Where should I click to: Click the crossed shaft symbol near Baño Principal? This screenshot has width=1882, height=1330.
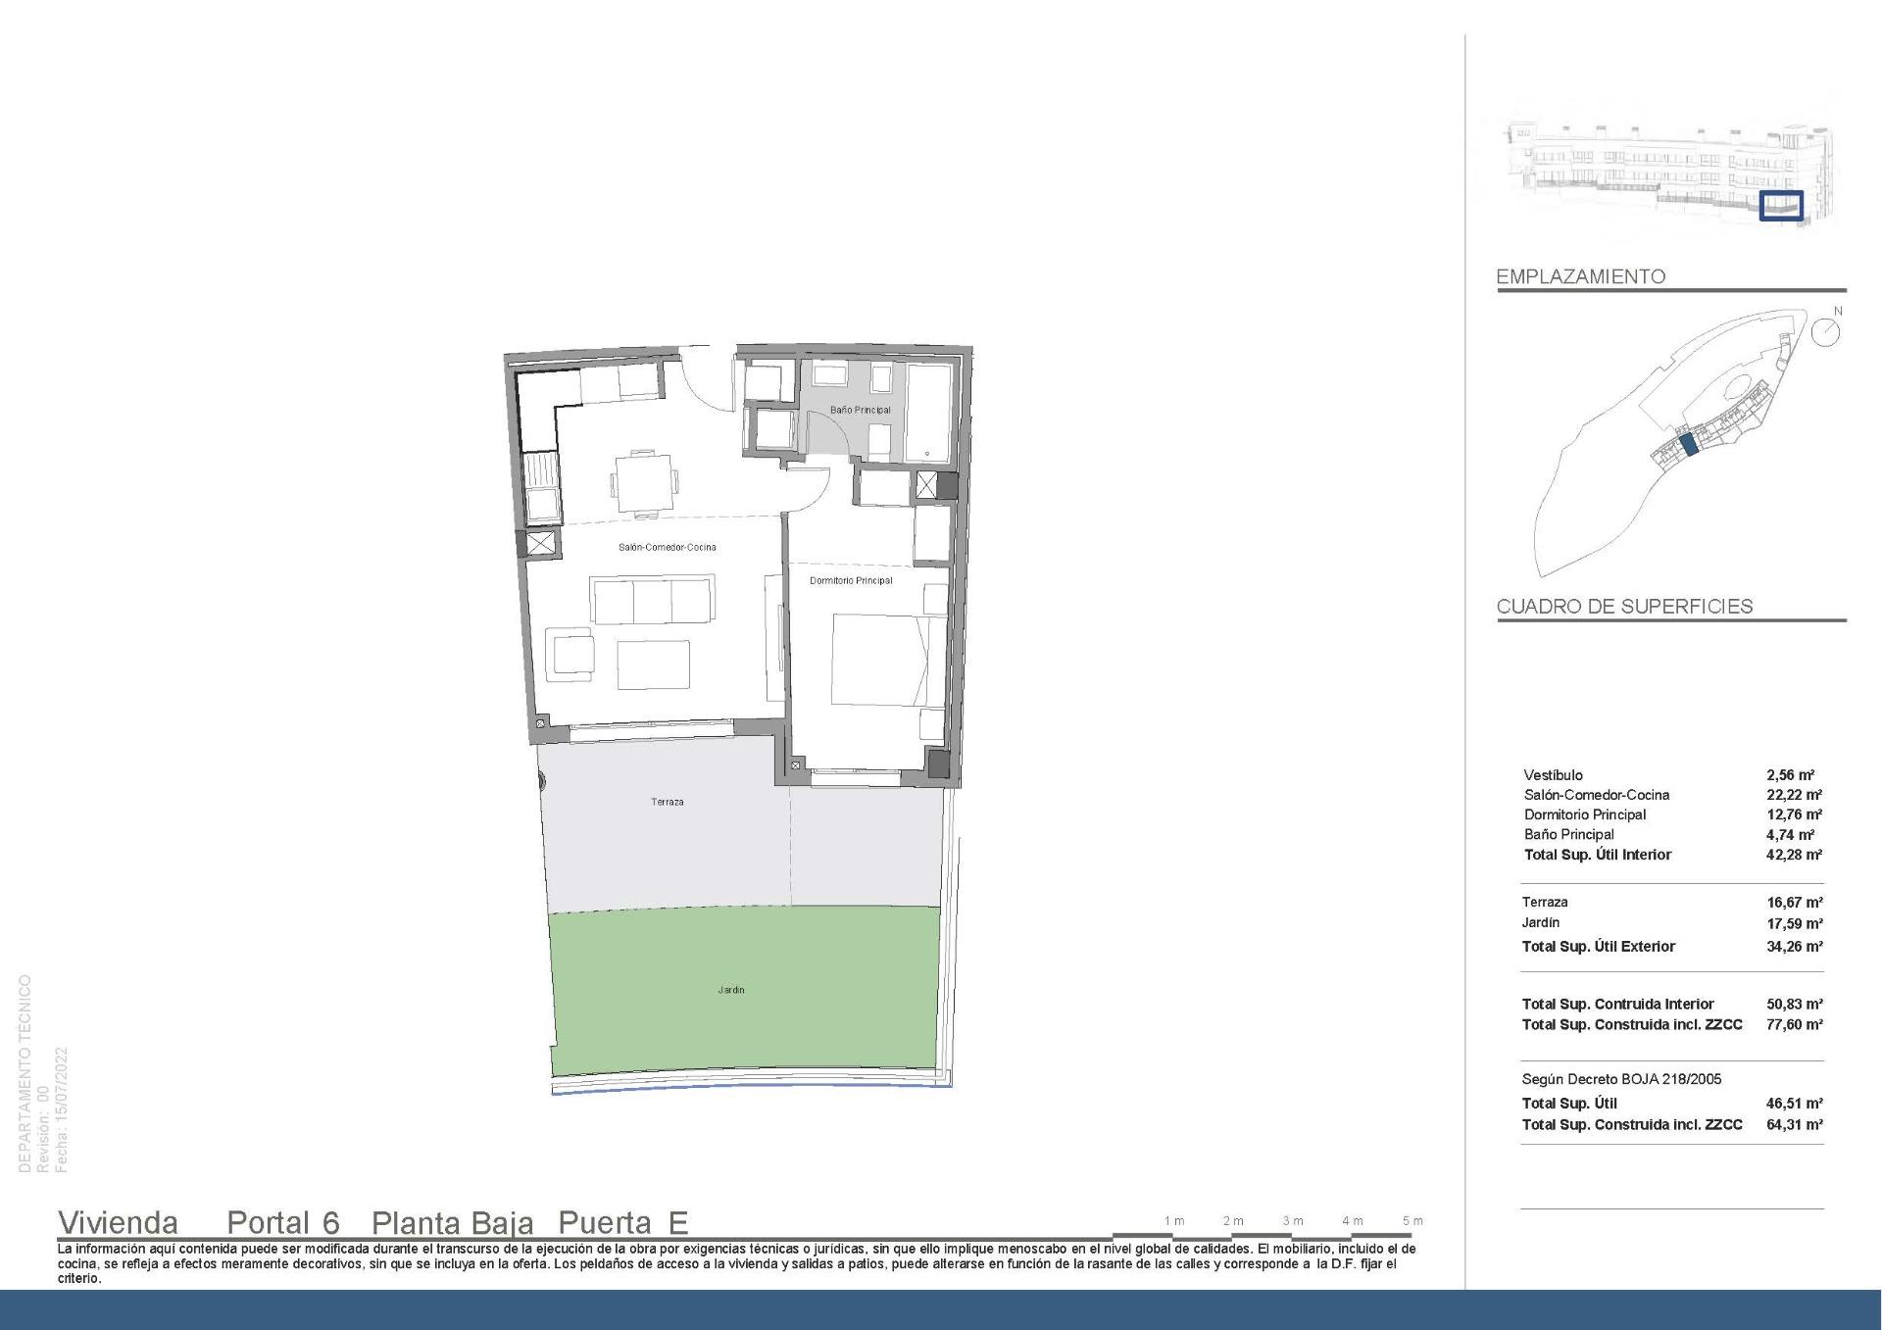tap(927, 485)
